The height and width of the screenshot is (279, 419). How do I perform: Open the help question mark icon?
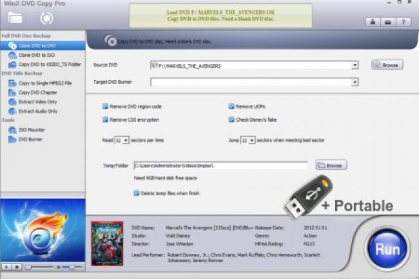403,22
